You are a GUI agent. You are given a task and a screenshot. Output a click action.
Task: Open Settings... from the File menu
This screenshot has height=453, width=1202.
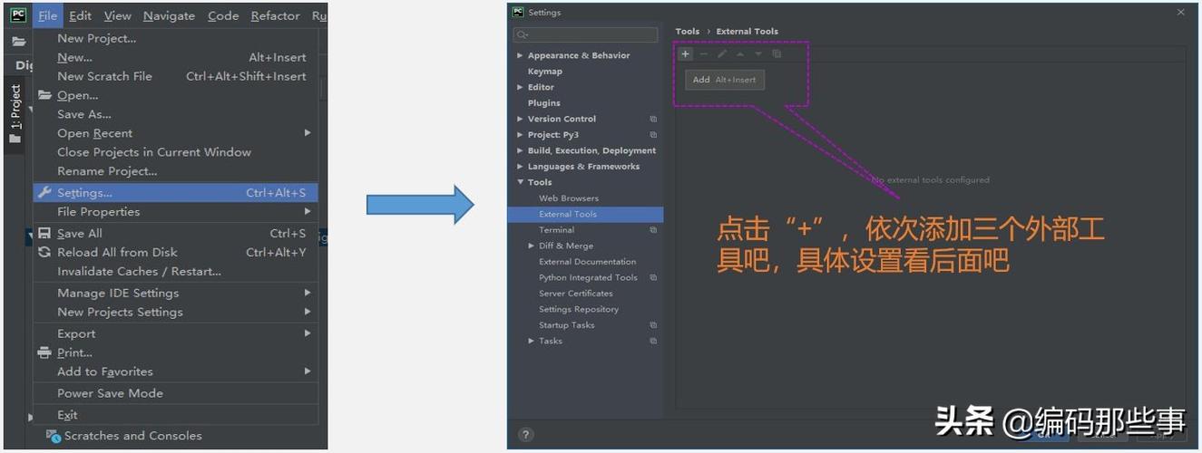[x=176, y=192]
